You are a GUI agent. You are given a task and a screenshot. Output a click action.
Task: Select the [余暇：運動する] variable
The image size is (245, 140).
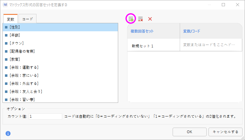click(60, 68)
